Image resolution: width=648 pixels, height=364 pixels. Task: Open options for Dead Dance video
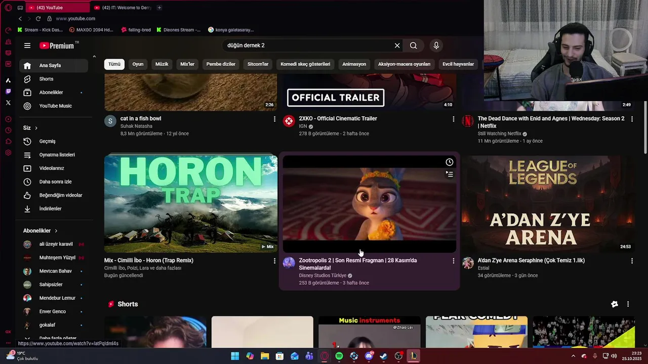point(632,119)
